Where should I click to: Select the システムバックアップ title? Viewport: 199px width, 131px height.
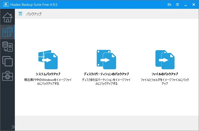point(48,74)
